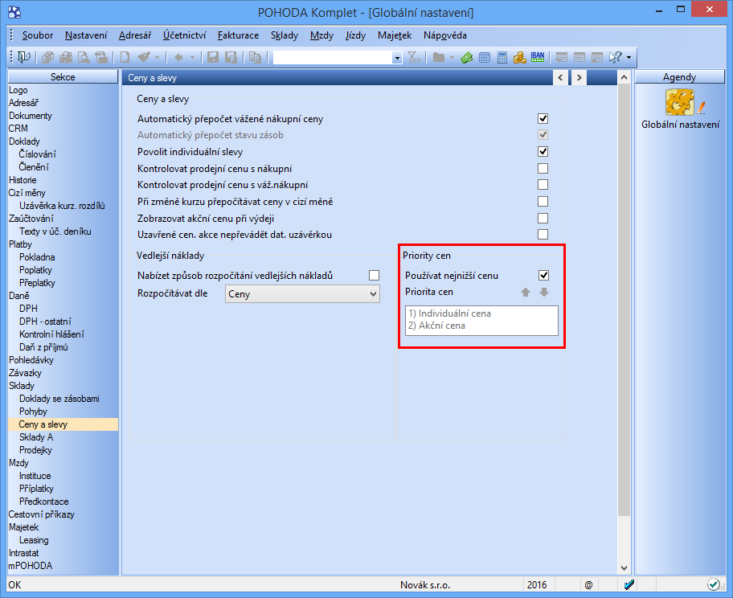The height and width of the screenshot is (598, 733).
Task: Select DPH section in the tree
Action: pyautogui.click(x=28, y=309)
